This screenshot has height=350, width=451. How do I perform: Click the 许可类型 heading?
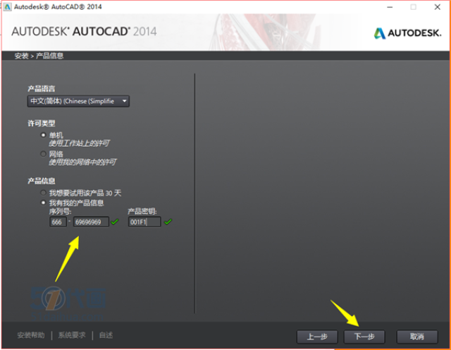[42, 123]
